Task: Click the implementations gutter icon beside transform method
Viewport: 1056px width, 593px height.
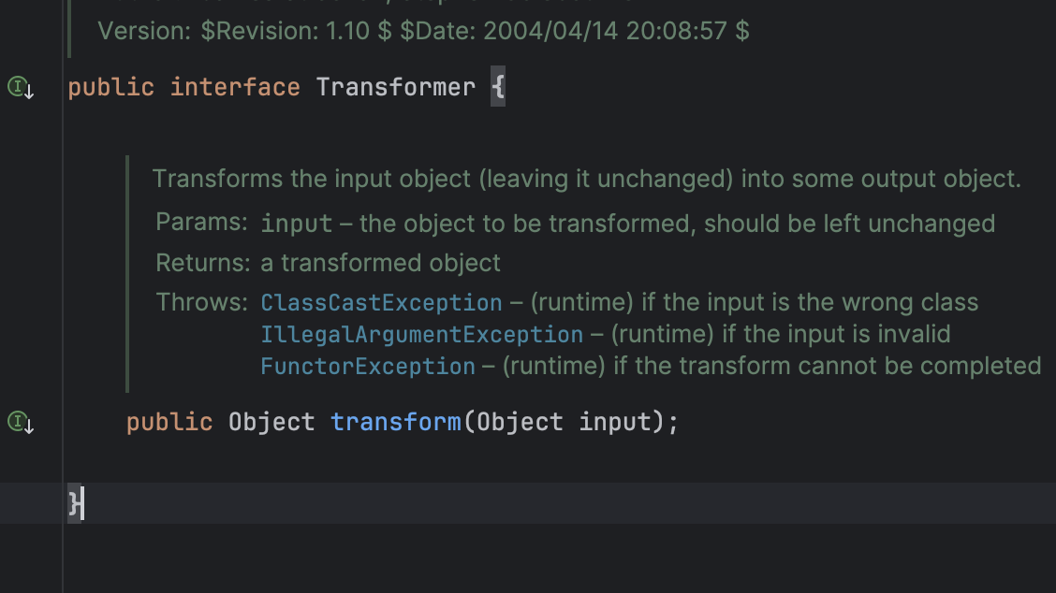Action: (21, 422)
